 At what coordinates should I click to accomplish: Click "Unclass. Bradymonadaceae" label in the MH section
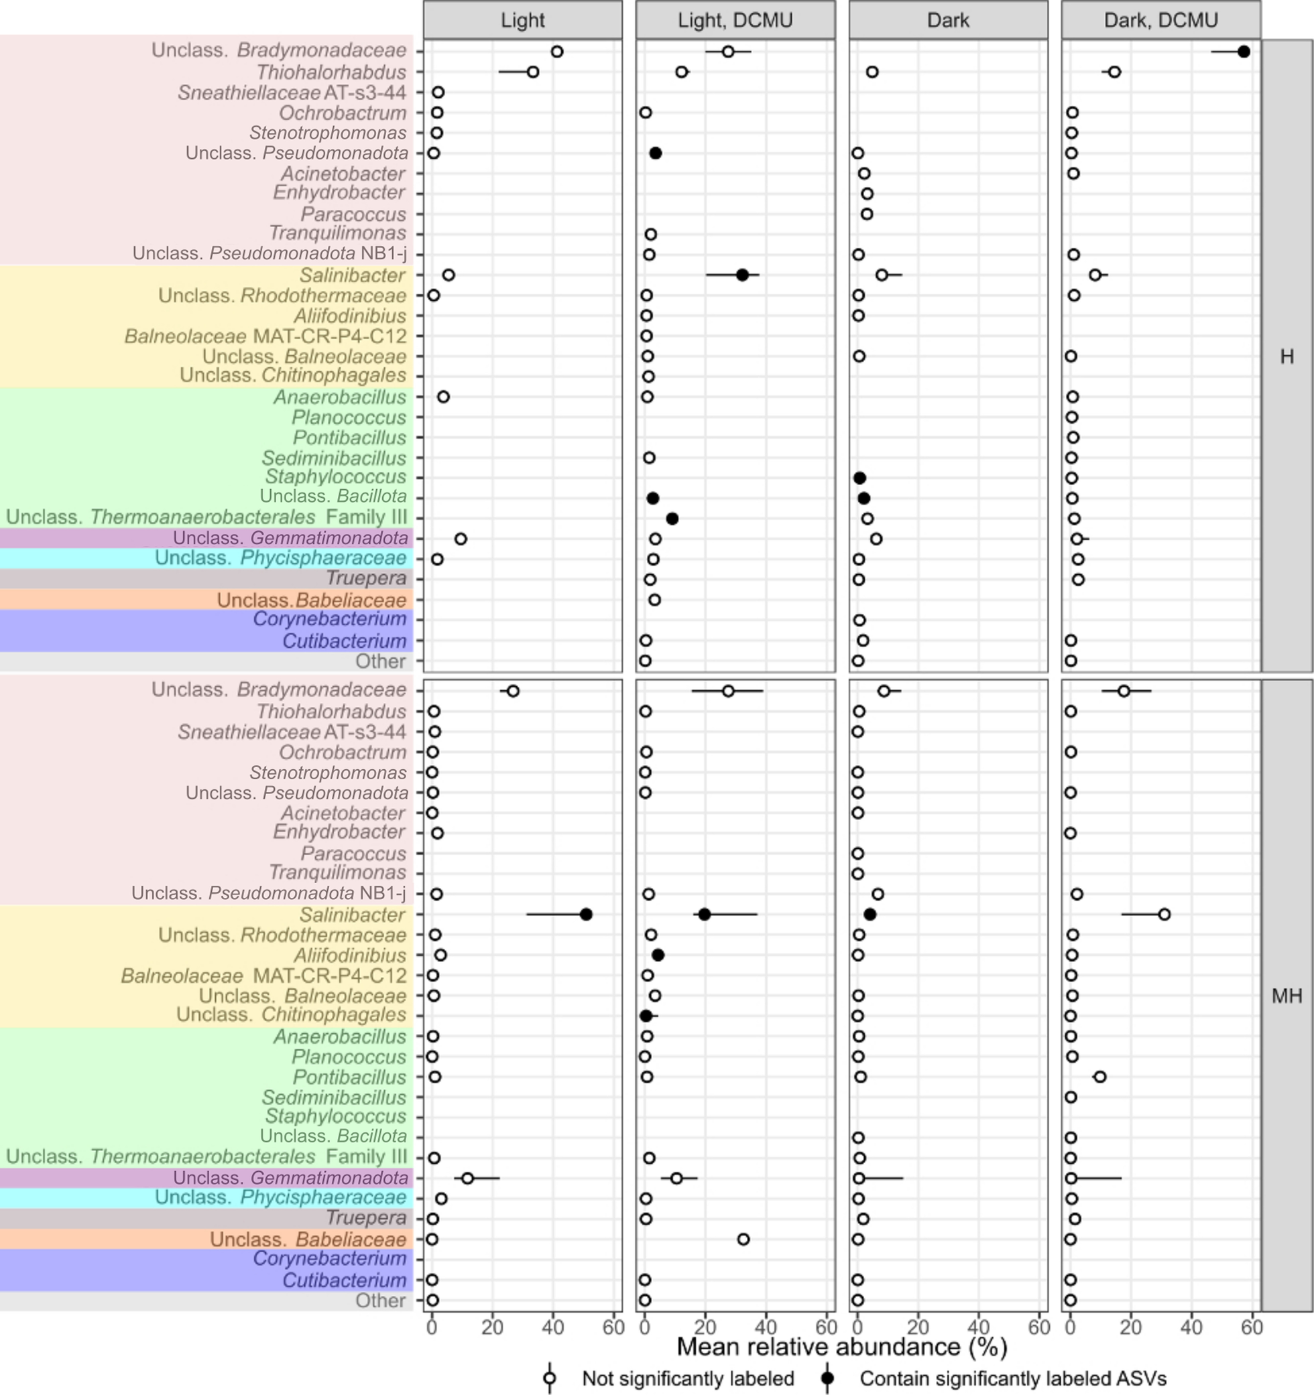point(279,689)
